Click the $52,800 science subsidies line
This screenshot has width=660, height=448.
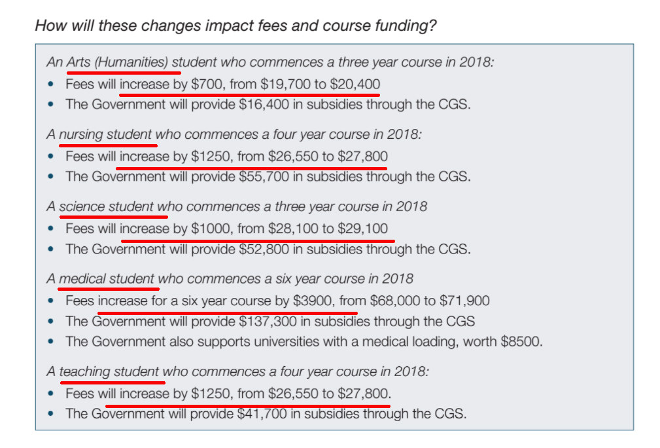coord(268,249)
